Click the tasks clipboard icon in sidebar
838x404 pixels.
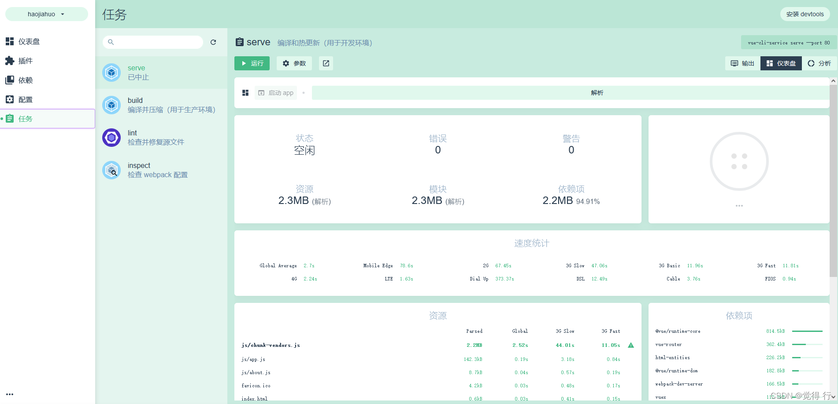click(10, 119)
